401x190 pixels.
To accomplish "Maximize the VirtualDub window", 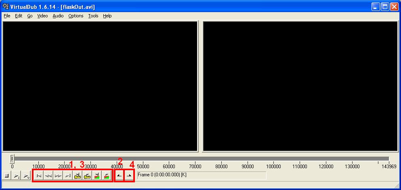I will [x=384, y=7].
